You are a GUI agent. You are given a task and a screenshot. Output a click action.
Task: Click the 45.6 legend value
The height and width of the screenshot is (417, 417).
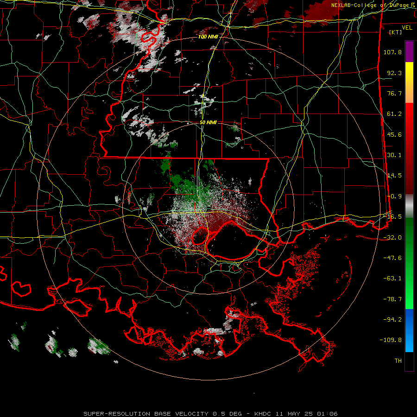(394, 134)
